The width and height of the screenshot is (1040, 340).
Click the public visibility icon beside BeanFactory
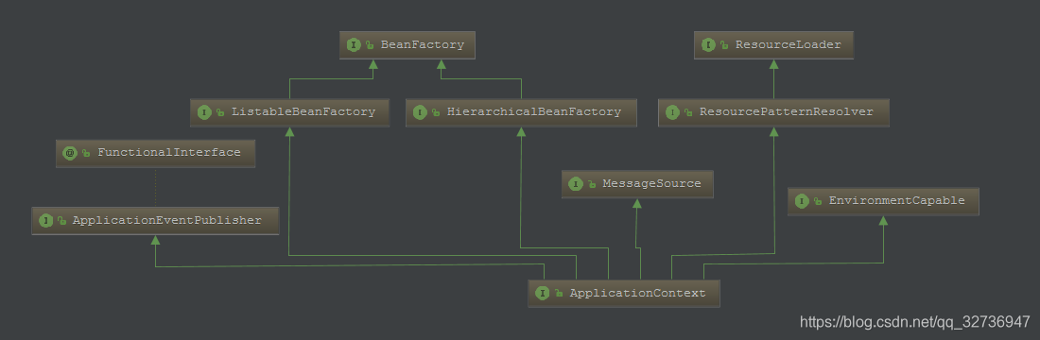(x=370, y=45)
